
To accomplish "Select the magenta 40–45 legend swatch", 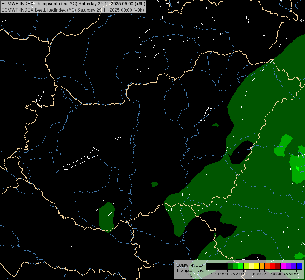I will [x=283, y=266].
